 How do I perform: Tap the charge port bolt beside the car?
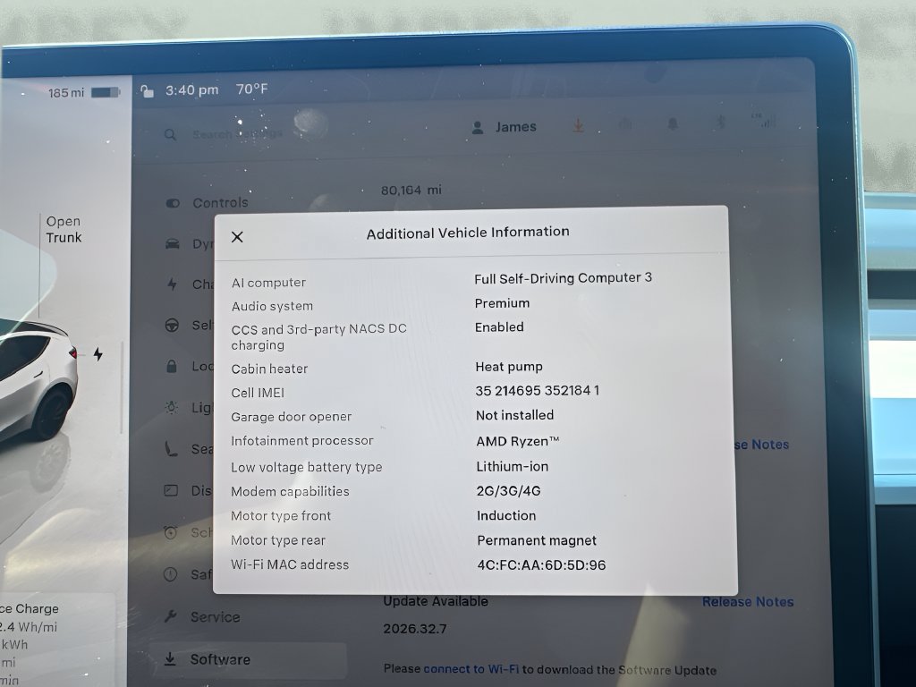pos(98,353)
